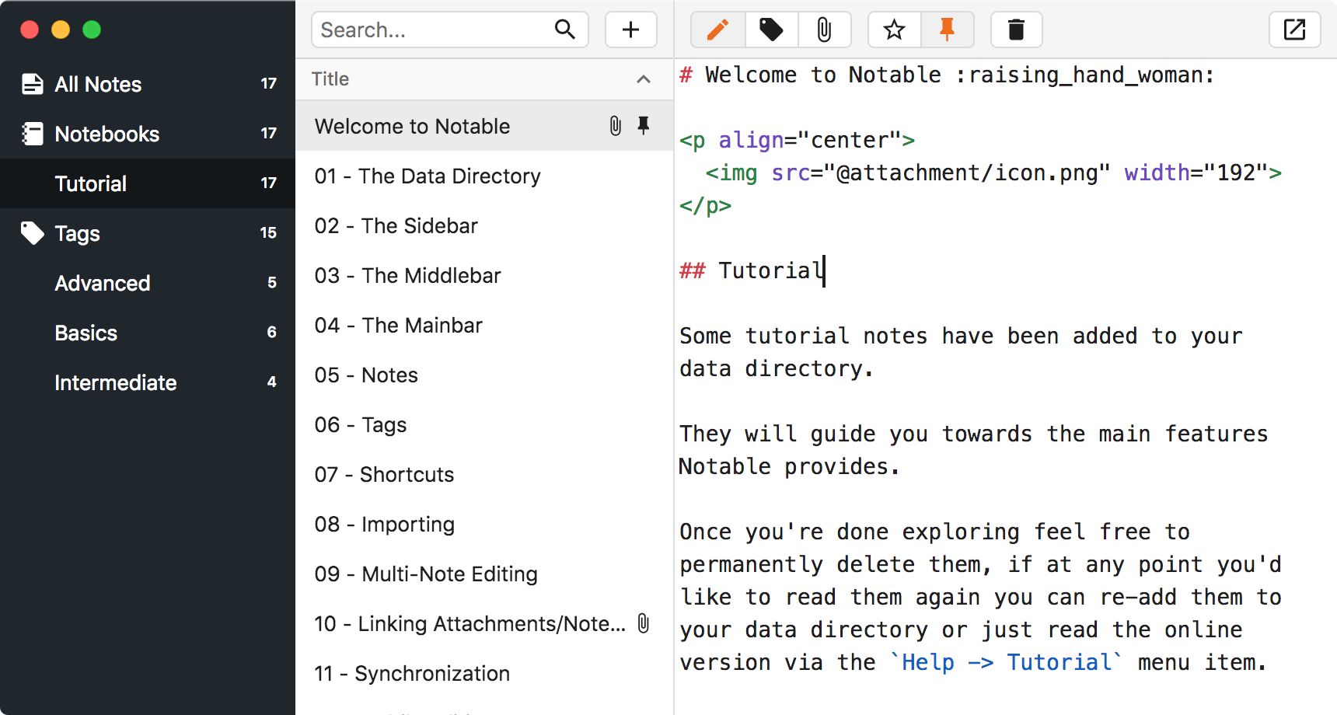Click the Title sort header
Image resolution: width=1337 pixels, height=715 pixels.
pyautogui.click(x=484, y=79)
